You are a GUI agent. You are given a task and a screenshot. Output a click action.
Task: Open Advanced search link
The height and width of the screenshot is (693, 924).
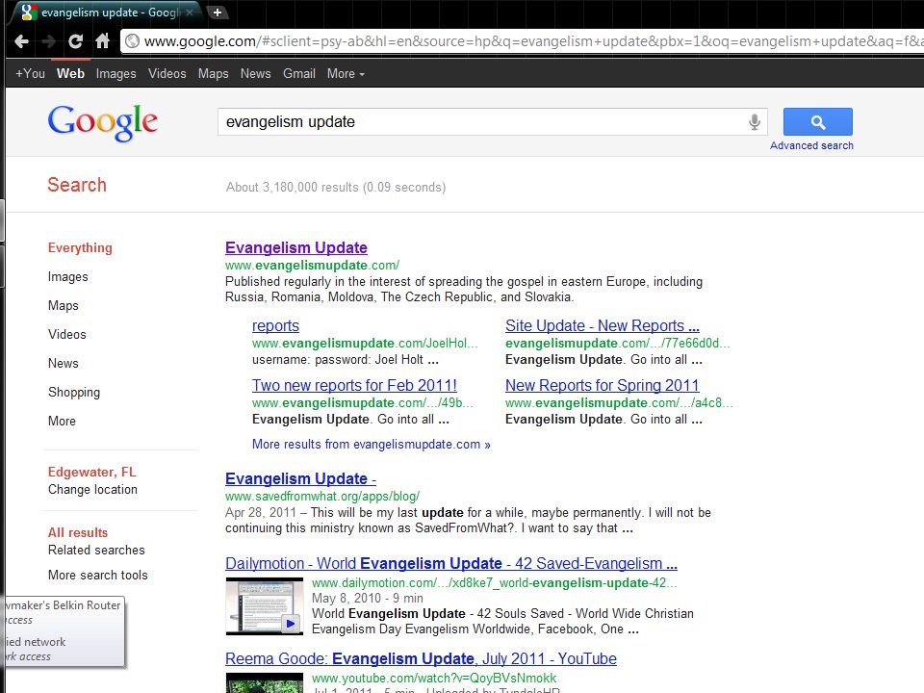[811, 145]
